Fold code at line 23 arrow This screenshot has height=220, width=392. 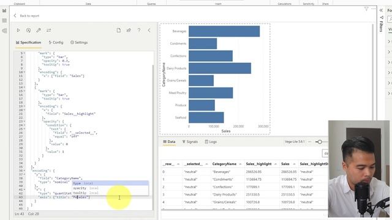coord(24,122)
